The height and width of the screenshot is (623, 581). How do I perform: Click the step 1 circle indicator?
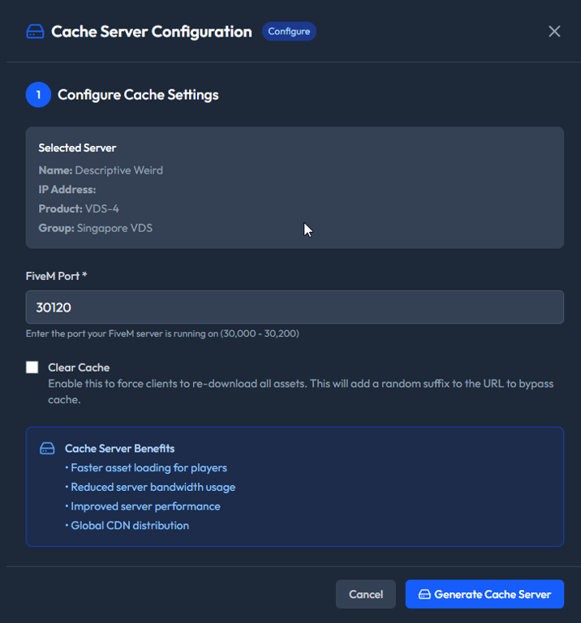pos(38,95)
